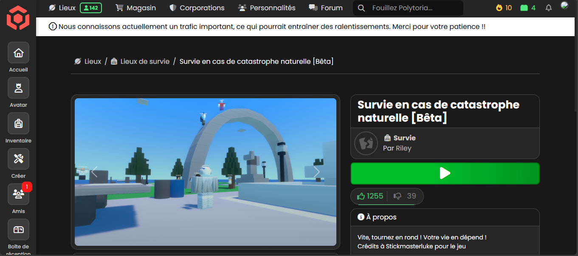578x256 pixels.
Task: Open the Accueil home icon
Action: [x=18, y=53]
